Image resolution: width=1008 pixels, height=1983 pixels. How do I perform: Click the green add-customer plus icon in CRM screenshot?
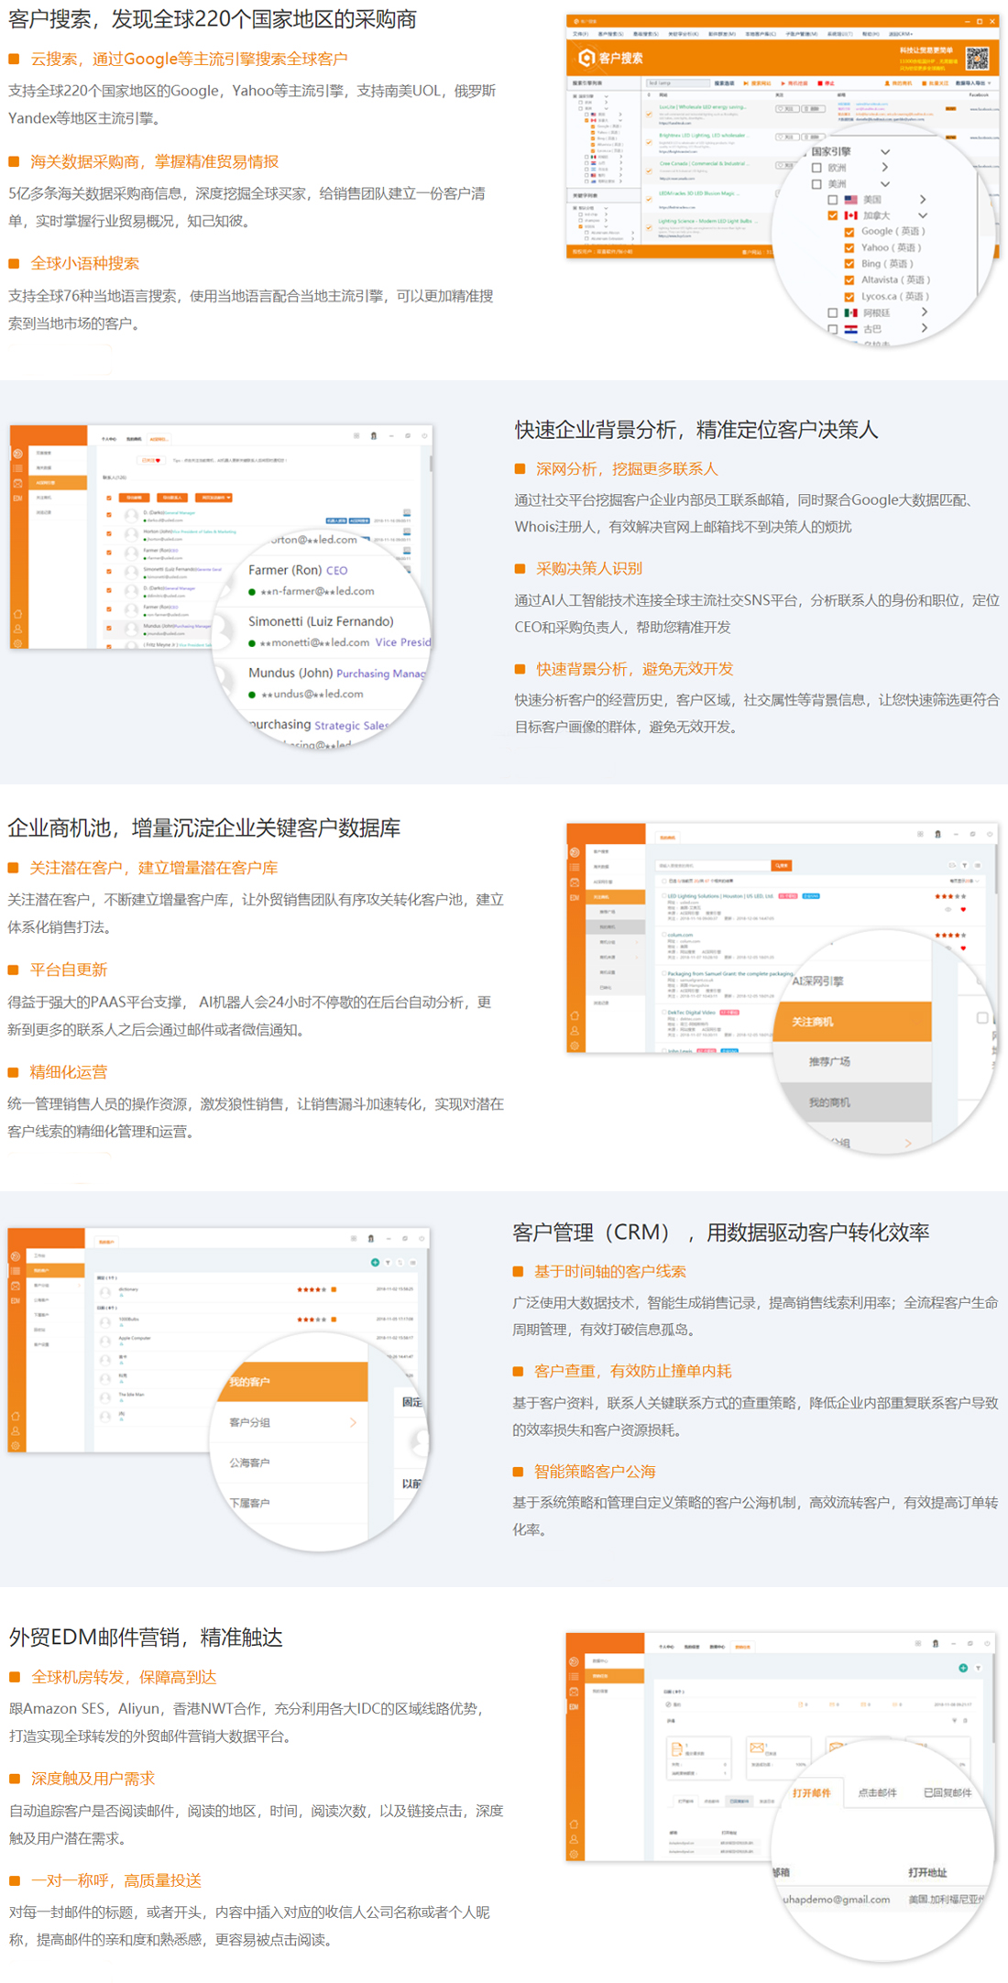click(375, 1263)
